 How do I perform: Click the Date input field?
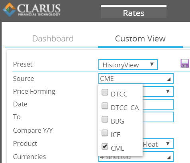pos(158,104)
